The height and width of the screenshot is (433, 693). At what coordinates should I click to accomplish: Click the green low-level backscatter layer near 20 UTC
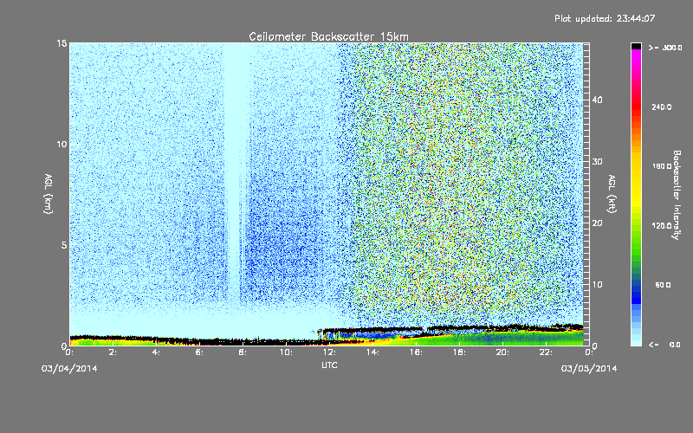pyautogui.click(x=502, y=338)
